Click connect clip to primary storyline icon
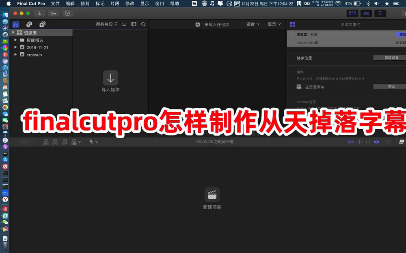Image resolution: width=406 pixels, height=253 pixels. 45,142
